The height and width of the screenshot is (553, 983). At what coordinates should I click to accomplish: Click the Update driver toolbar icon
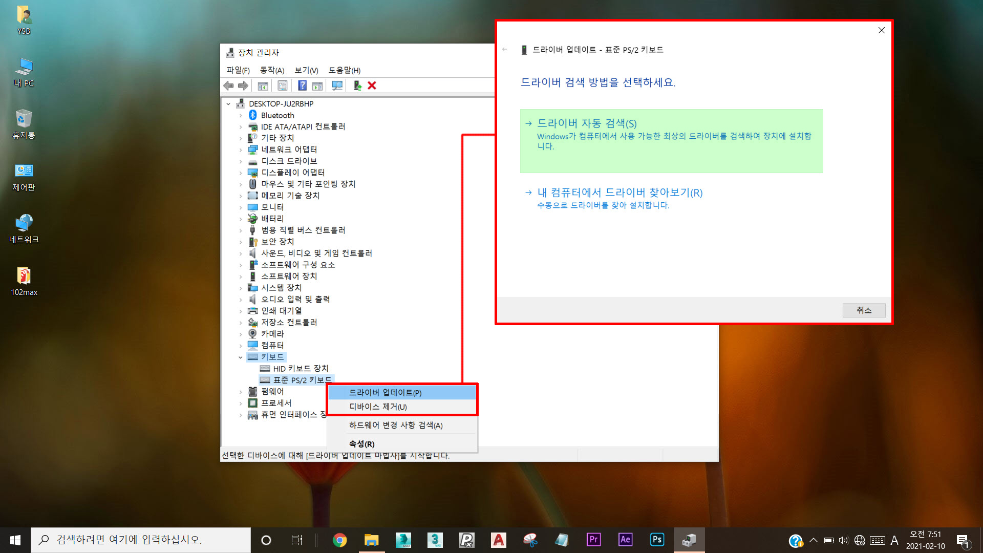pyautogui.click(x=357, y=86)
